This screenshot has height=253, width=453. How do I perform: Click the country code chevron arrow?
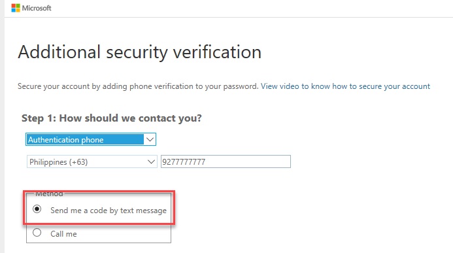[151, 162]
